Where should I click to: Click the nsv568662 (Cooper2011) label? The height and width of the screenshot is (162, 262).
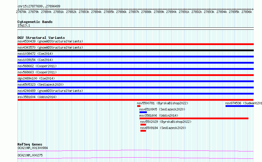point(37,66)
